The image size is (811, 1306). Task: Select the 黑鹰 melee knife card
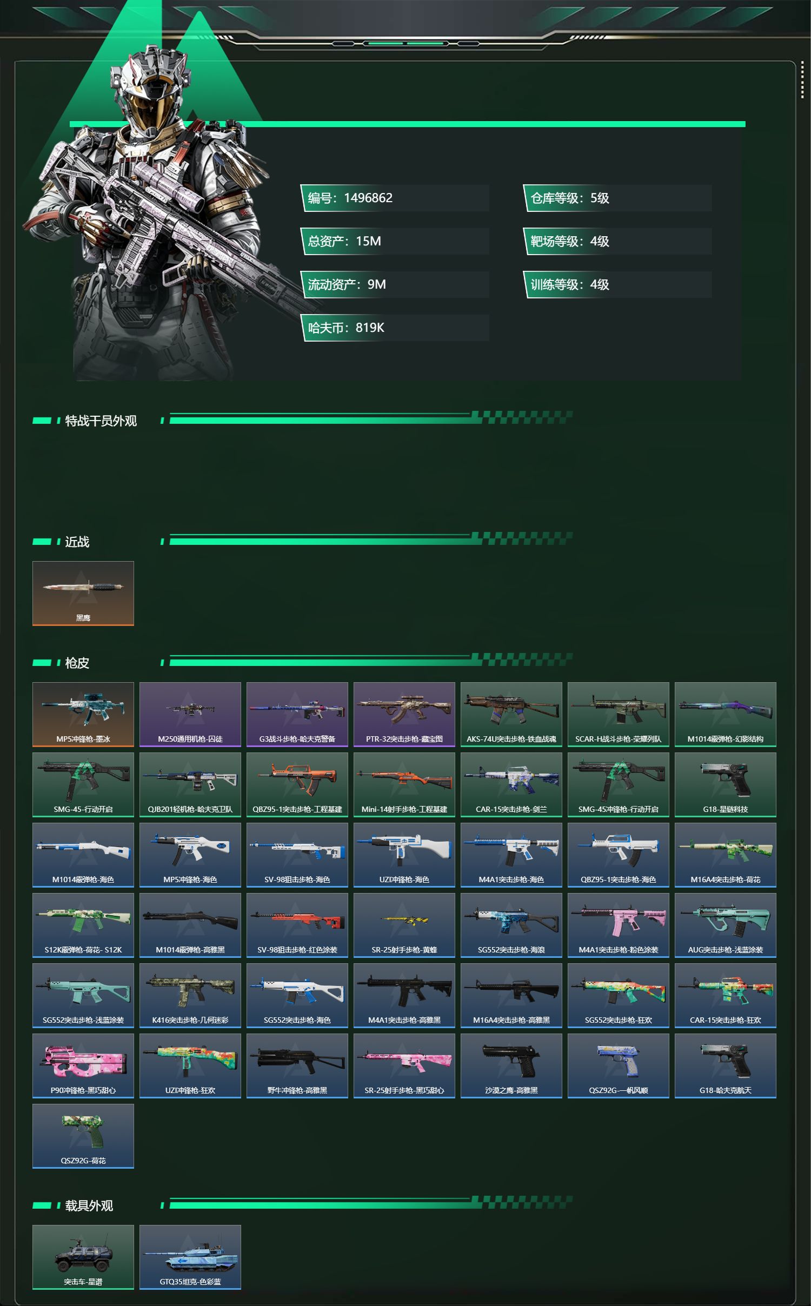pyautogui.click(x=83, y=593)
